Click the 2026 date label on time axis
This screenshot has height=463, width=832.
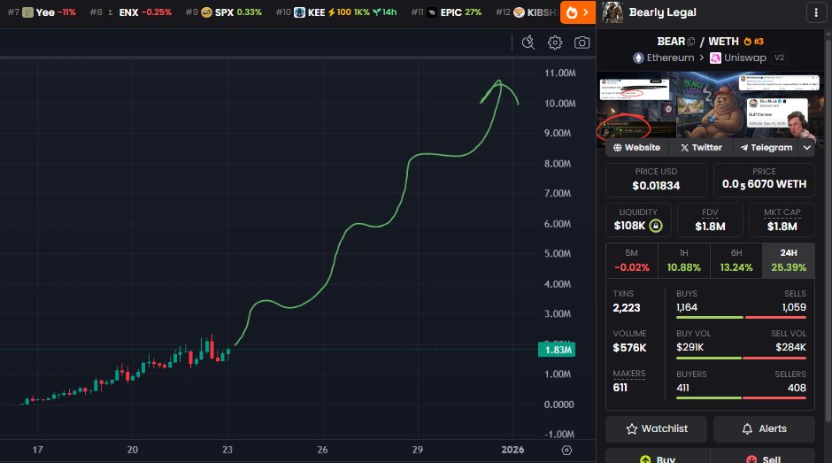512,450
